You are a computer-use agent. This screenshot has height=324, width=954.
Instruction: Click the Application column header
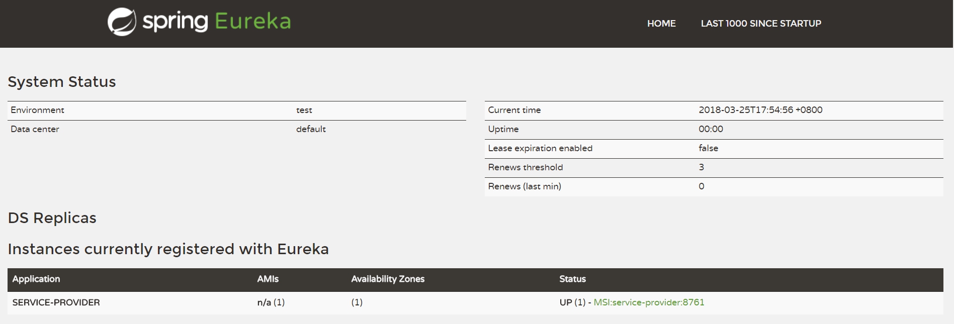click(36, 279)
